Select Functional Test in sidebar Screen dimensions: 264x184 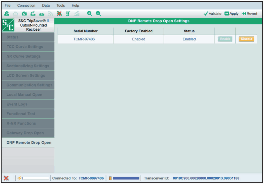point(28,114)
